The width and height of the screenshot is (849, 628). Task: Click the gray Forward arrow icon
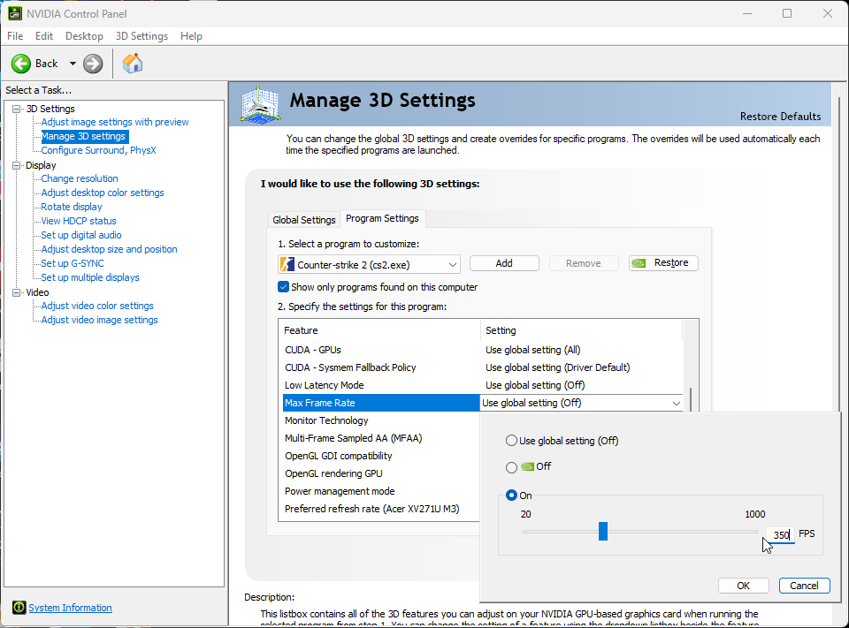click(x=93, y=64)
